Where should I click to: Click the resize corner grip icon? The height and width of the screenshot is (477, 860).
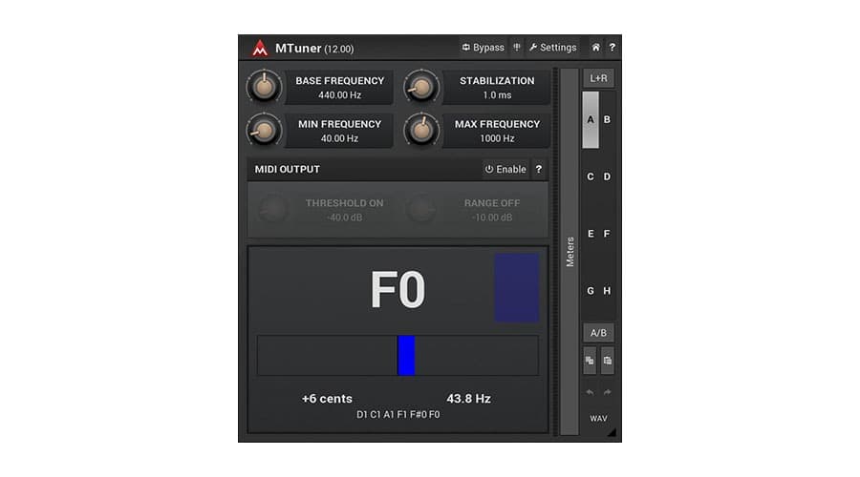pos(613,433)
